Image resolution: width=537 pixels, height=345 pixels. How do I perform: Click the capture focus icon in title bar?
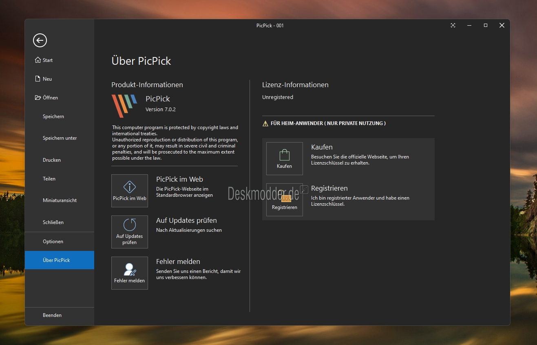[x=453, y=25]
